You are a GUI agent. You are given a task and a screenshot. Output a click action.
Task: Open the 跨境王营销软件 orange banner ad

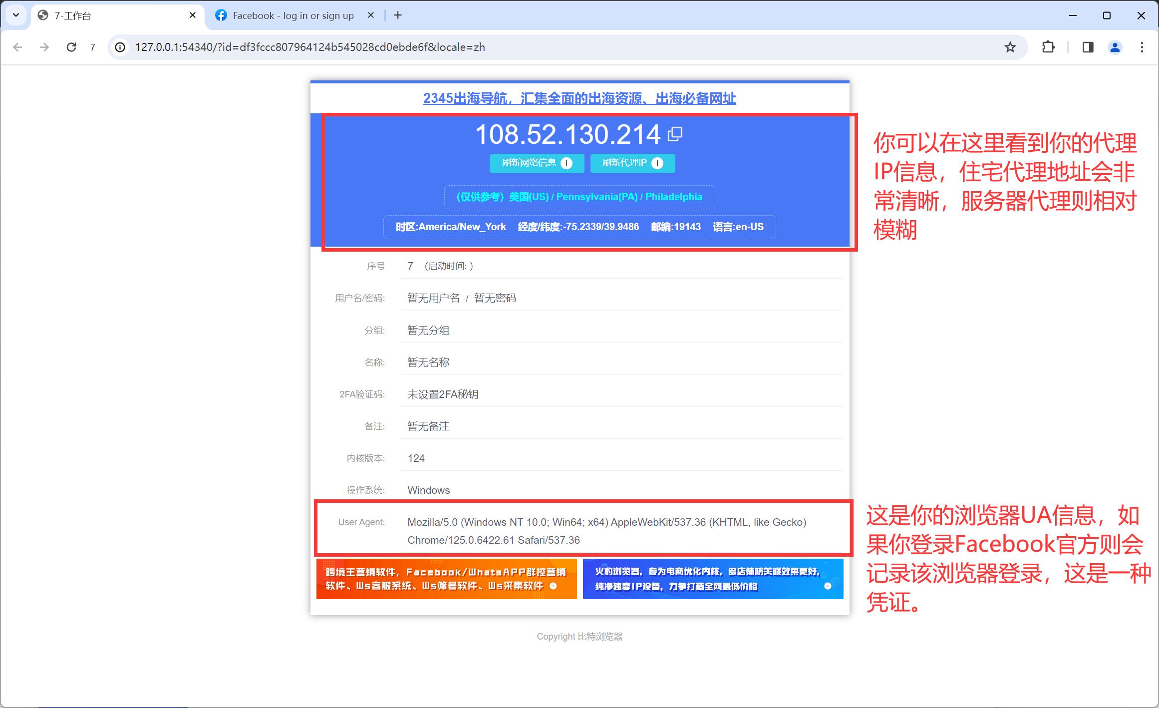447,579
